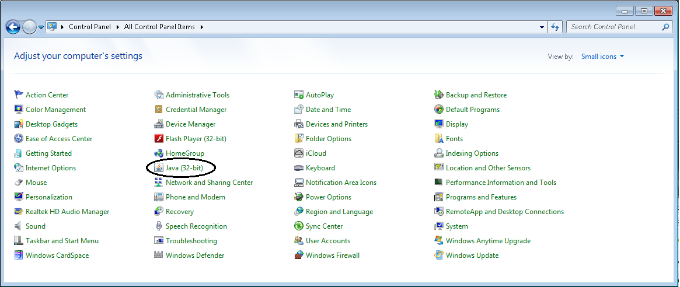The width and height of the screenshot is (680, 287).
Task: Open the Action Center flag icon
Action: point(19,94)
